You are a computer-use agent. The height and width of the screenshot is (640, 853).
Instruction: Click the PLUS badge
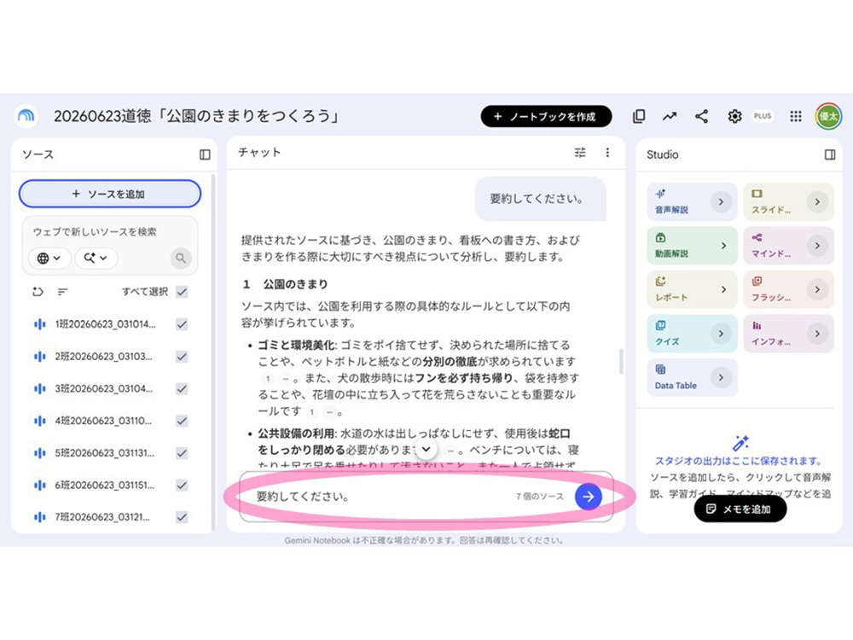(763, 116)
